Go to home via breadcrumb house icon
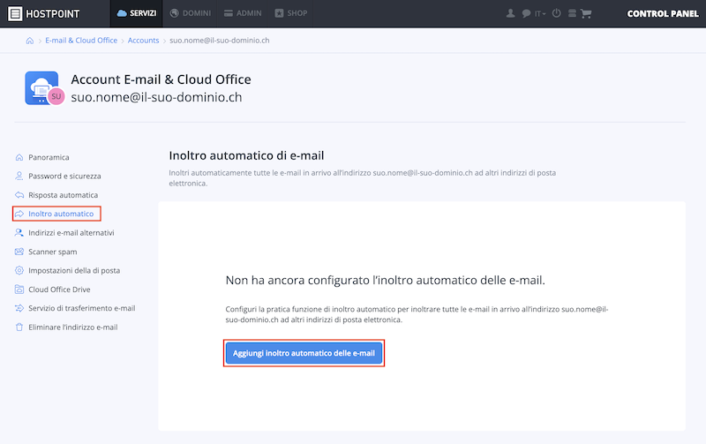Viewport: 706px width, 444px height. 30,41
